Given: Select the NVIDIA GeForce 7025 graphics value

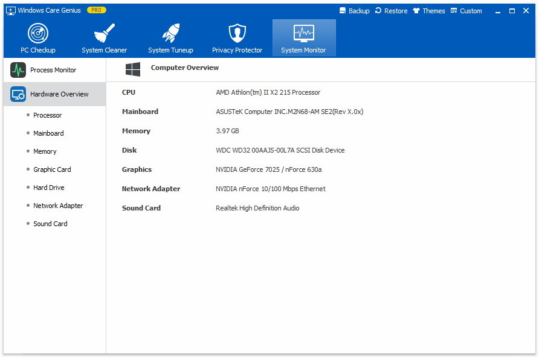Looking at the screenshot, I should coord(268,169).
